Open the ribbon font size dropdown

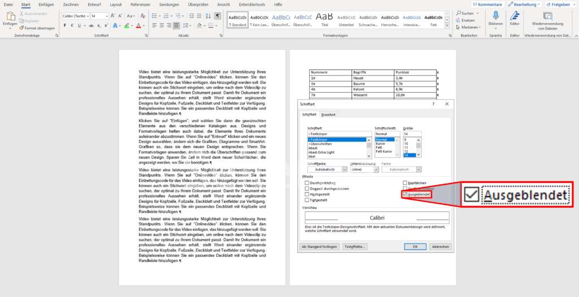107,16
